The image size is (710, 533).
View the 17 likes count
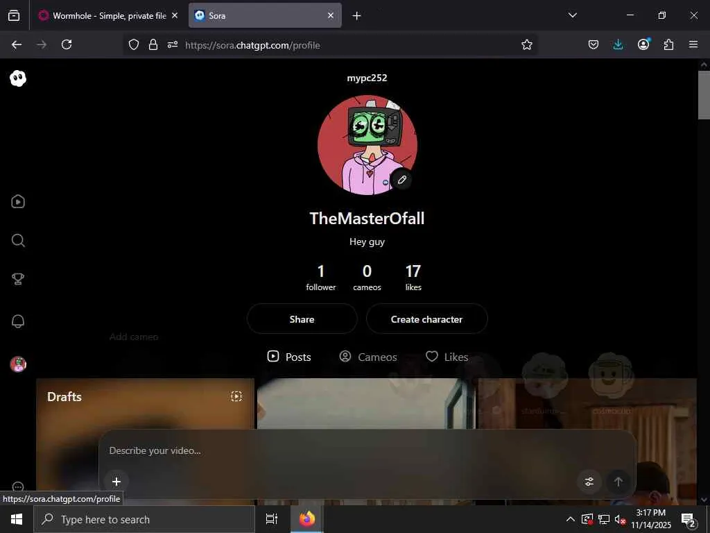click(413, 278)
